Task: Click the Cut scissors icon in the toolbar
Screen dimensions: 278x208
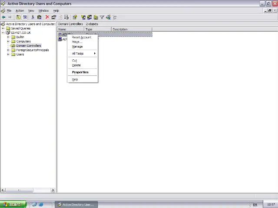Action: coord(33,17)
